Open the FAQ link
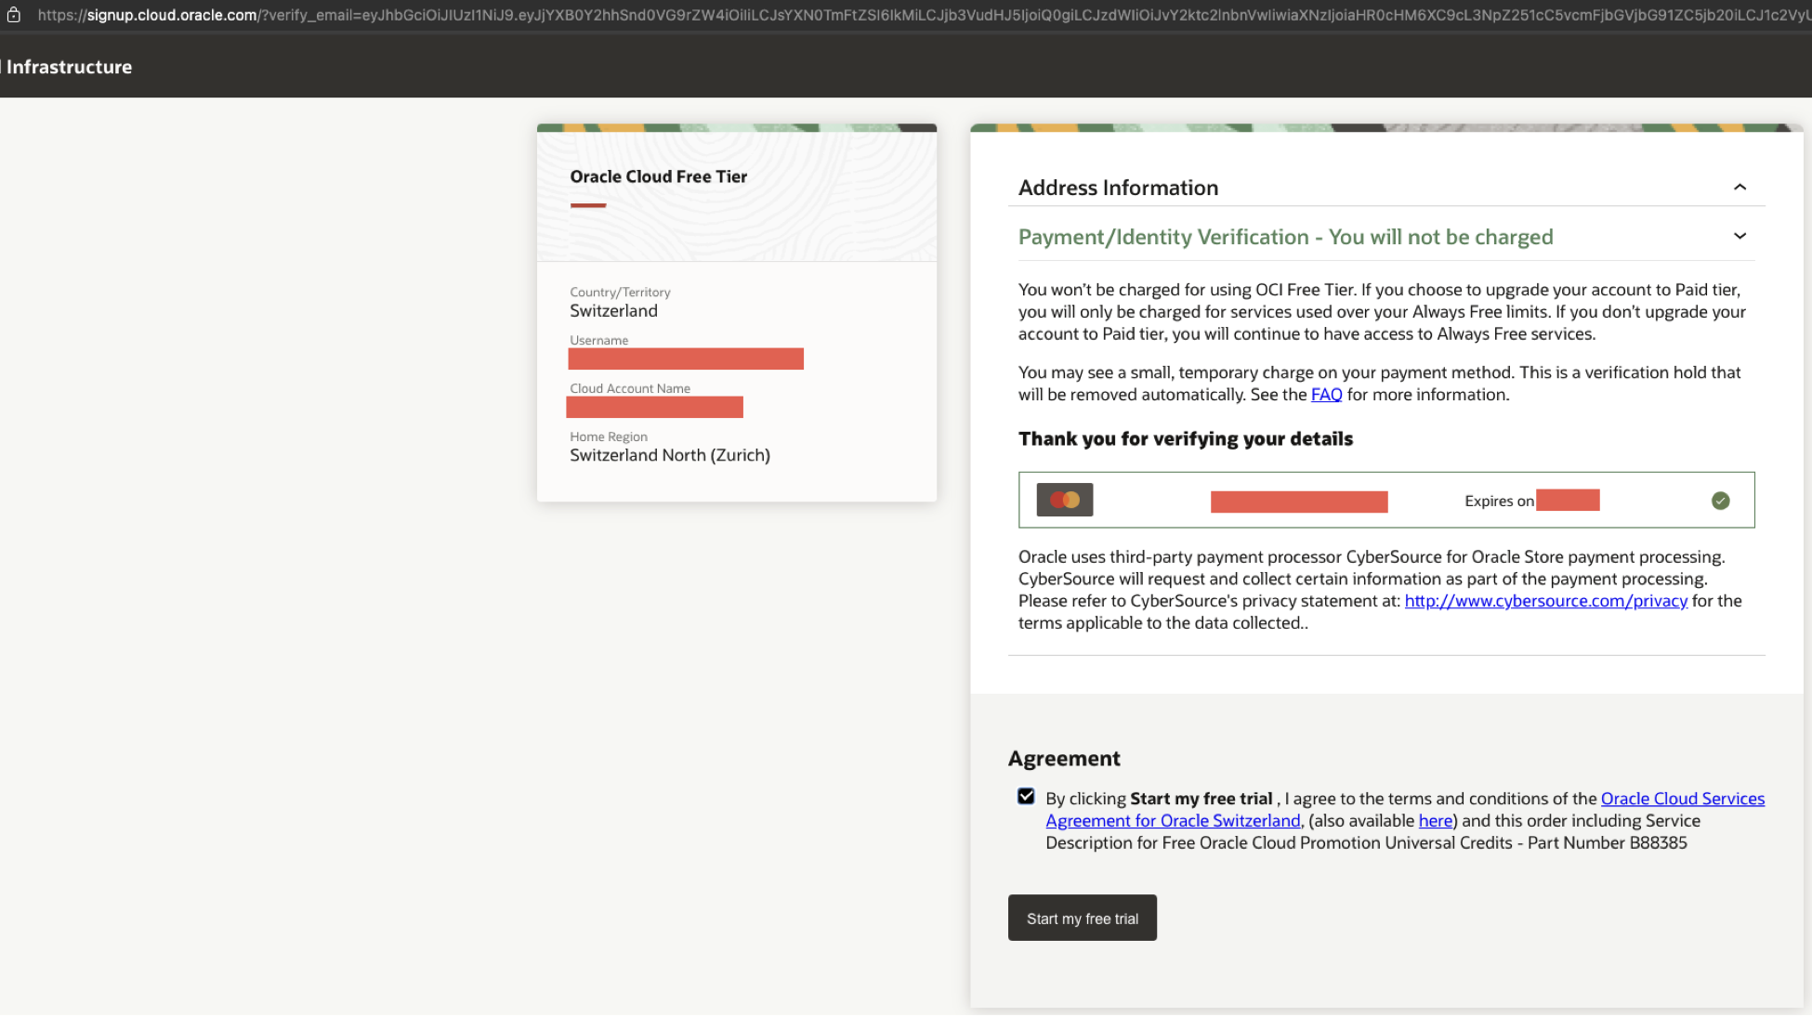 coord(1326,395)
